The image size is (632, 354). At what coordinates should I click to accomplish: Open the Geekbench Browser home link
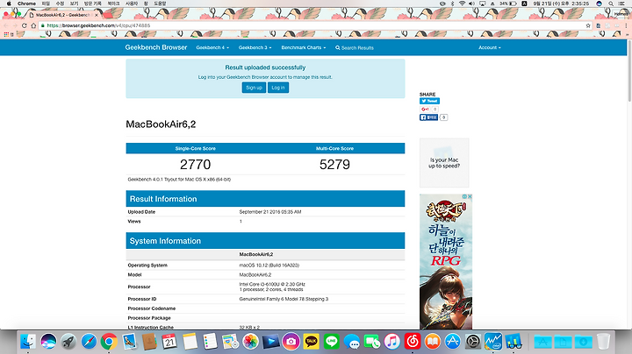[x=156, y=47]
